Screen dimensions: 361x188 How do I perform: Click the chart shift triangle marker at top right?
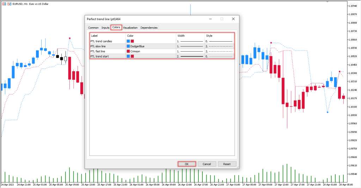(328, 2)
